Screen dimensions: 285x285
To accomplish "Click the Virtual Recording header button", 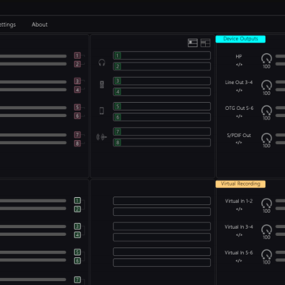I will click(241, 184).
